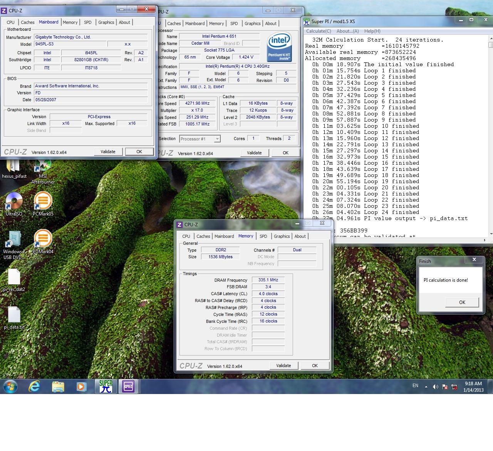Open Windows Media Player from taskbar
Screen dimensions: 493x451
[81, 386]
